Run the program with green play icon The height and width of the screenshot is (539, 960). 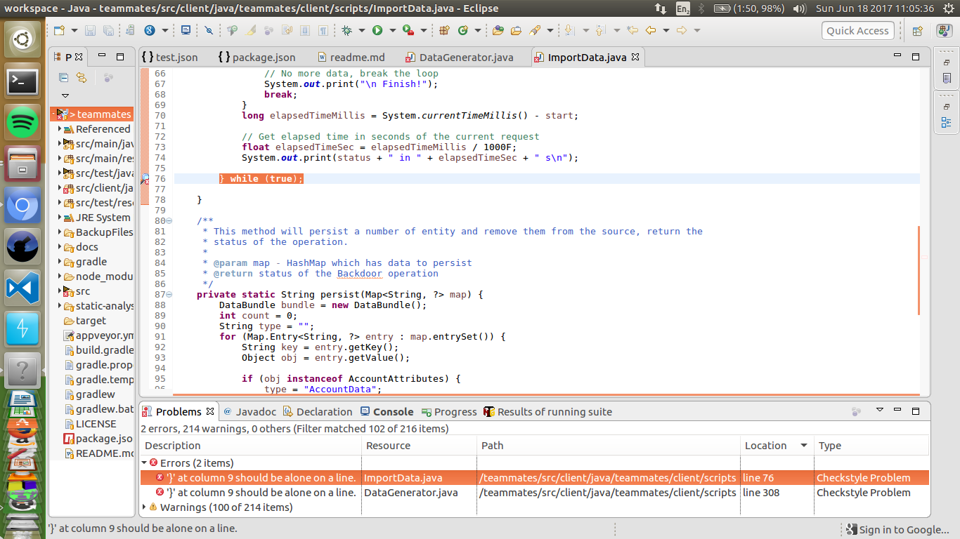pyautogui.click(x=377, y=31)
